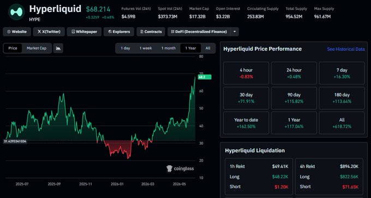This screenshot has height=198, width=371.
Task: Switch chart to Price view
Action: 13,48
